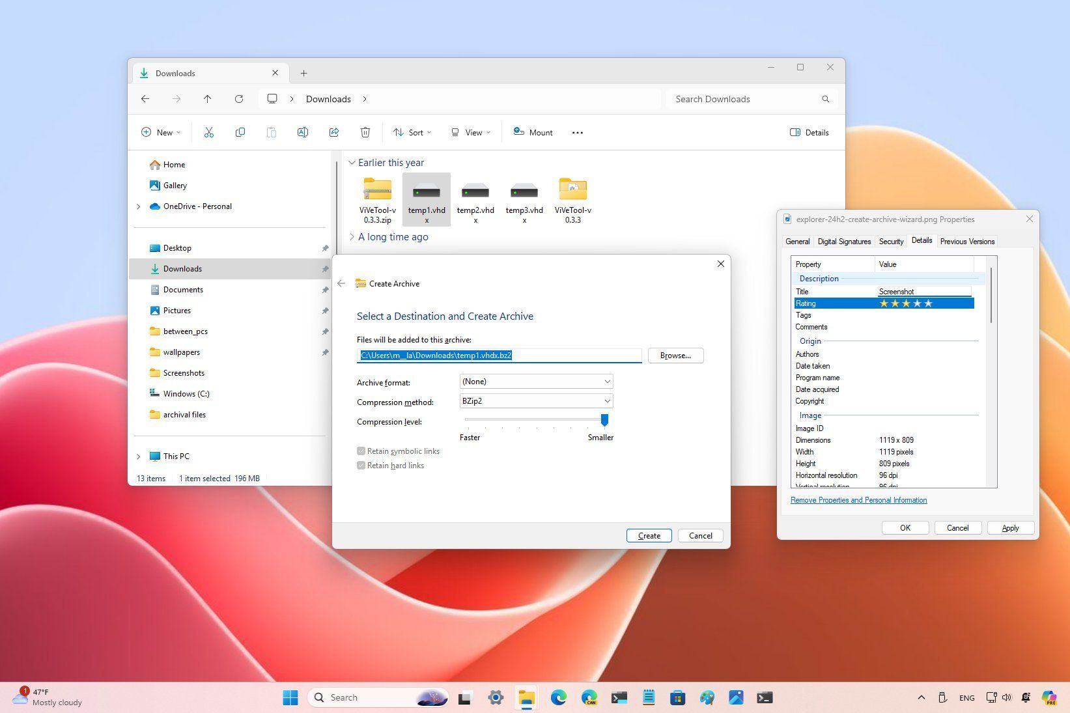
Task: Open Windows Start menu
Action: pos(290,697)
